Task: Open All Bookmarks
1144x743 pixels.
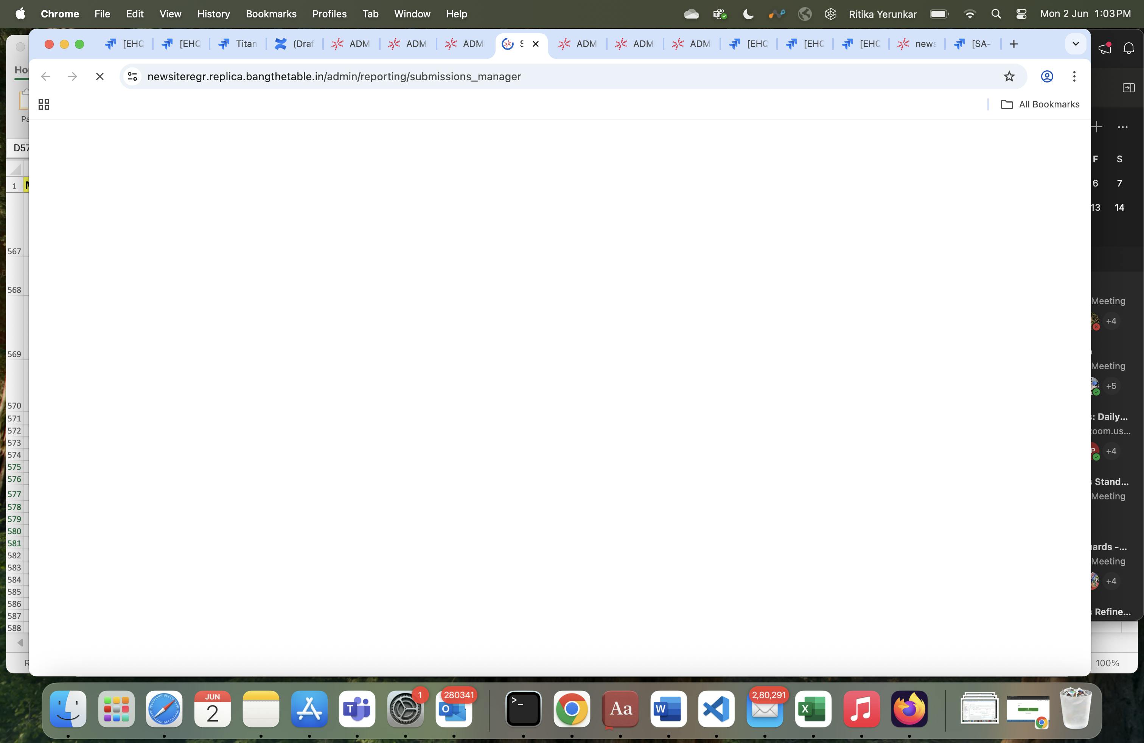Action: coord(1040,104)
